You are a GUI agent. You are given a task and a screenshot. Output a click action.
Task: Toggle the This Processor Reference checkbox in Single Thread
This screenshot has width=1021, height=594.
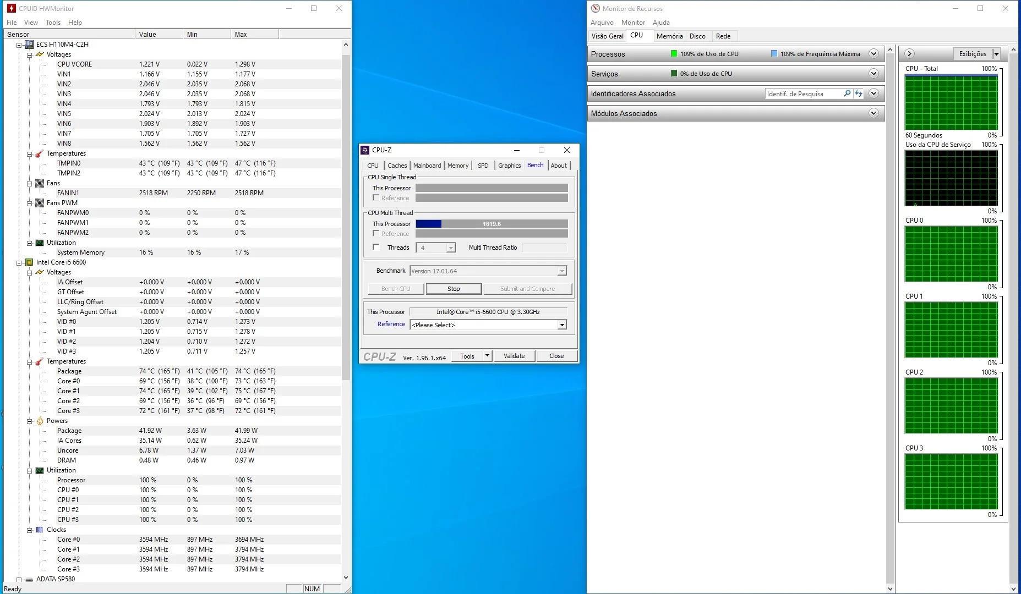(376, 198)
